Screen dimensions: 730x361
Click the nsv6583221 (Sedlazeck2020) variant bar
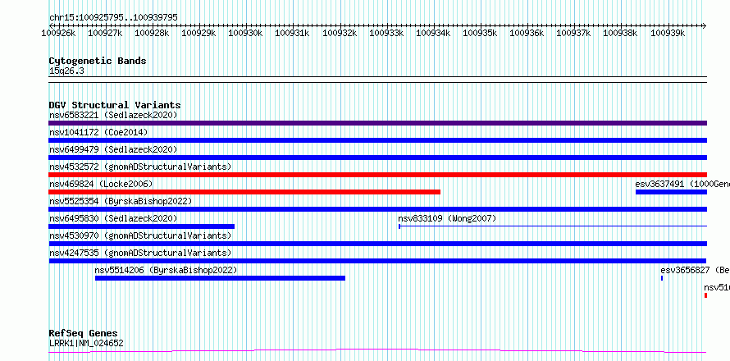click(x=377, y=123)
